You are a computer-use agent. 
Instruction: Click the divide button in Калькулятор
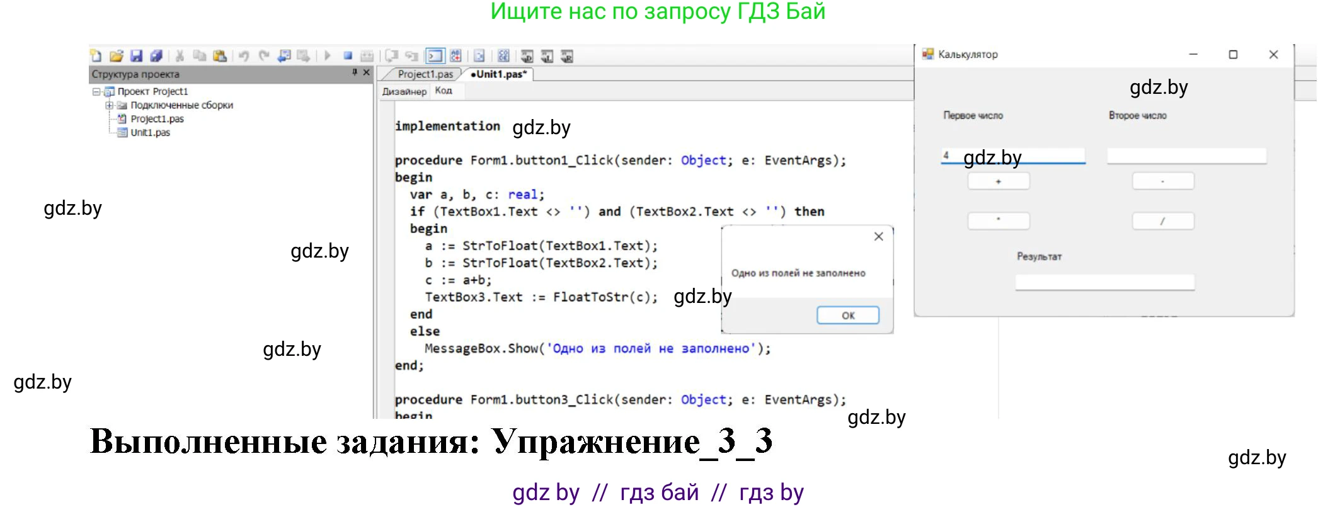[1162, 221]
